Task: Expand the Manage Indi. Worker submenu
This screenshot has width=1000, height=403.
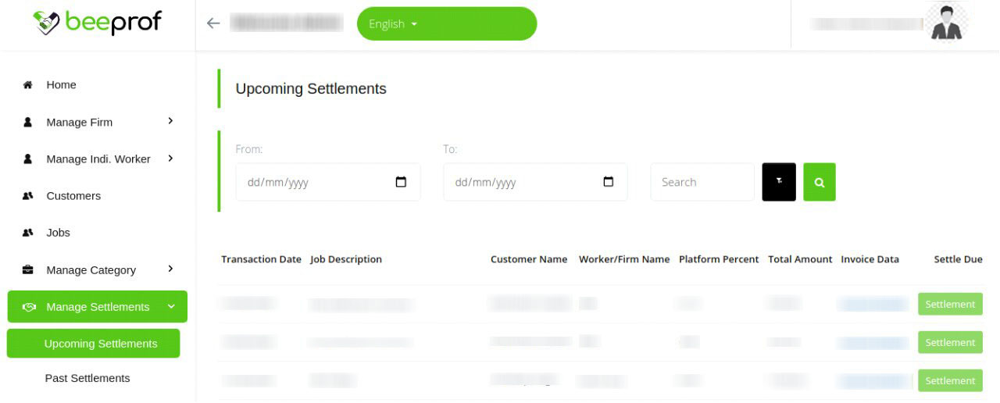Action: 170,159
